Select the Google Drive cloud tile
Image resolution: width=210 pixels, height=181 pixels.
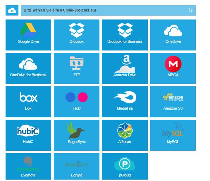pyautogui.click(x=28, y=35)
